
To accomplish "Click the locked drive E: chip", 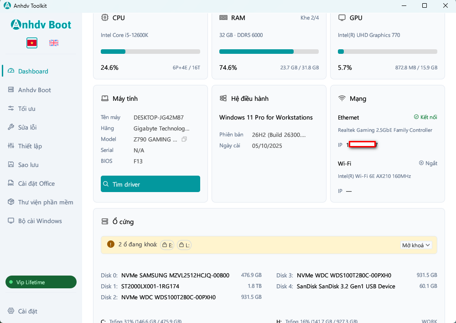I will click(167, 245).
